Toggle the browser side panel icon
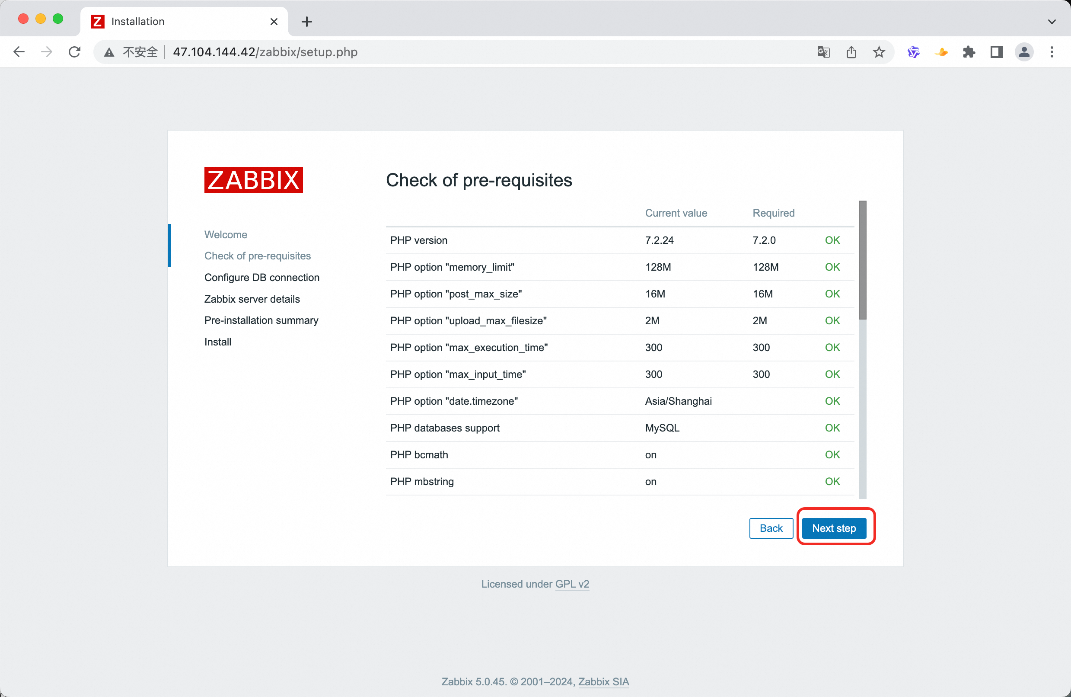Viewport: 1071px width, 697px height. coord(996,52)
